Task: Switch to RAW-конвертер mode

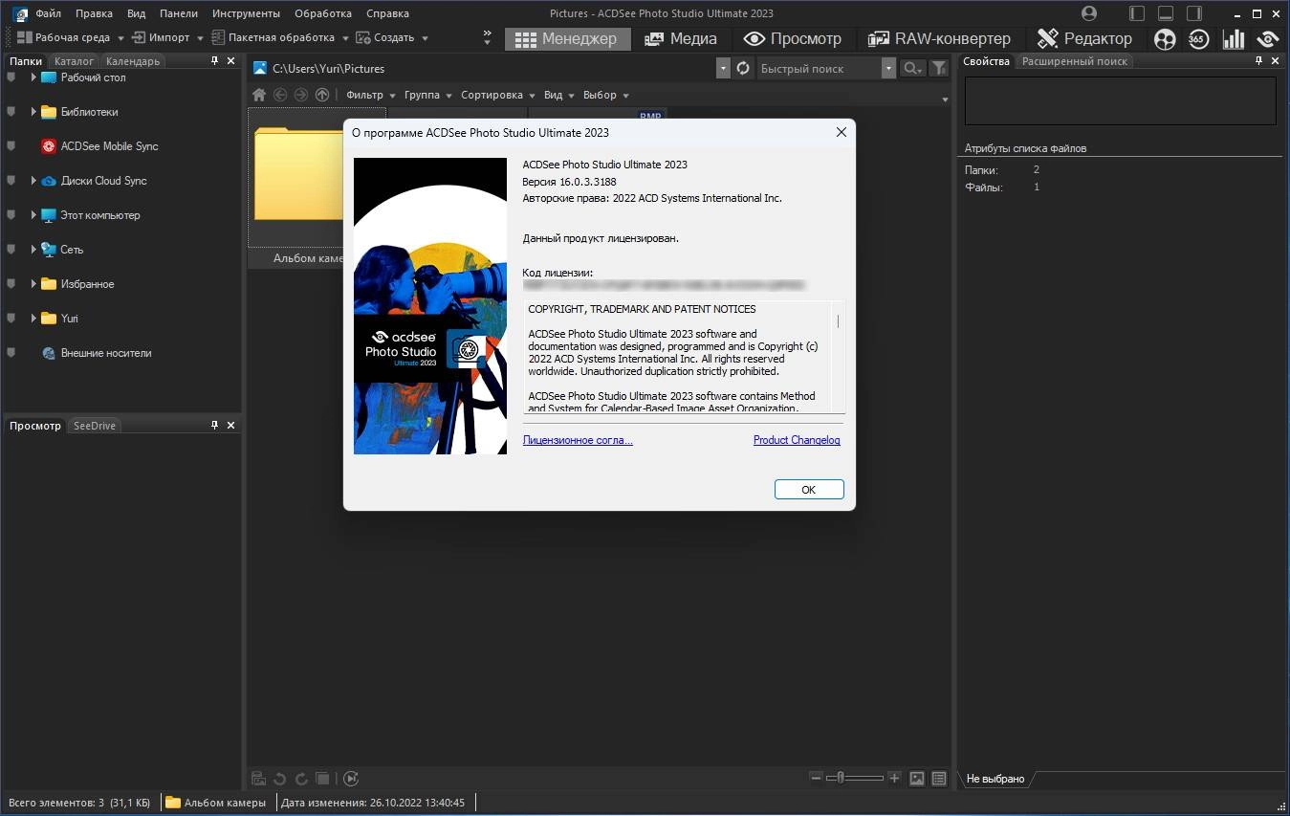Action: (x=939, y=38)
